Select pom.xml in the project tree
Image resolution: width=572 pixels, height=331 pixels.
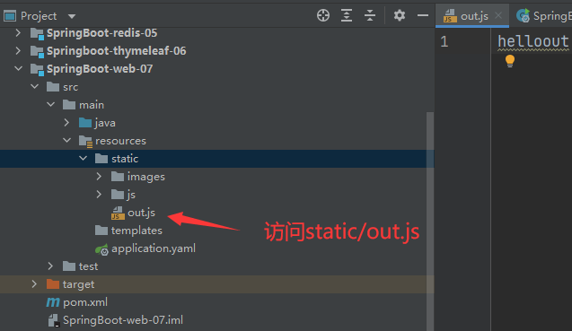85,302
